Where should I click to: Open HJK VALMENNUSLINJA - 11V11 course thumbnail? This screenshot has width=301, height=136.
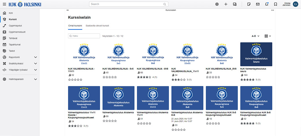point(84,54)
